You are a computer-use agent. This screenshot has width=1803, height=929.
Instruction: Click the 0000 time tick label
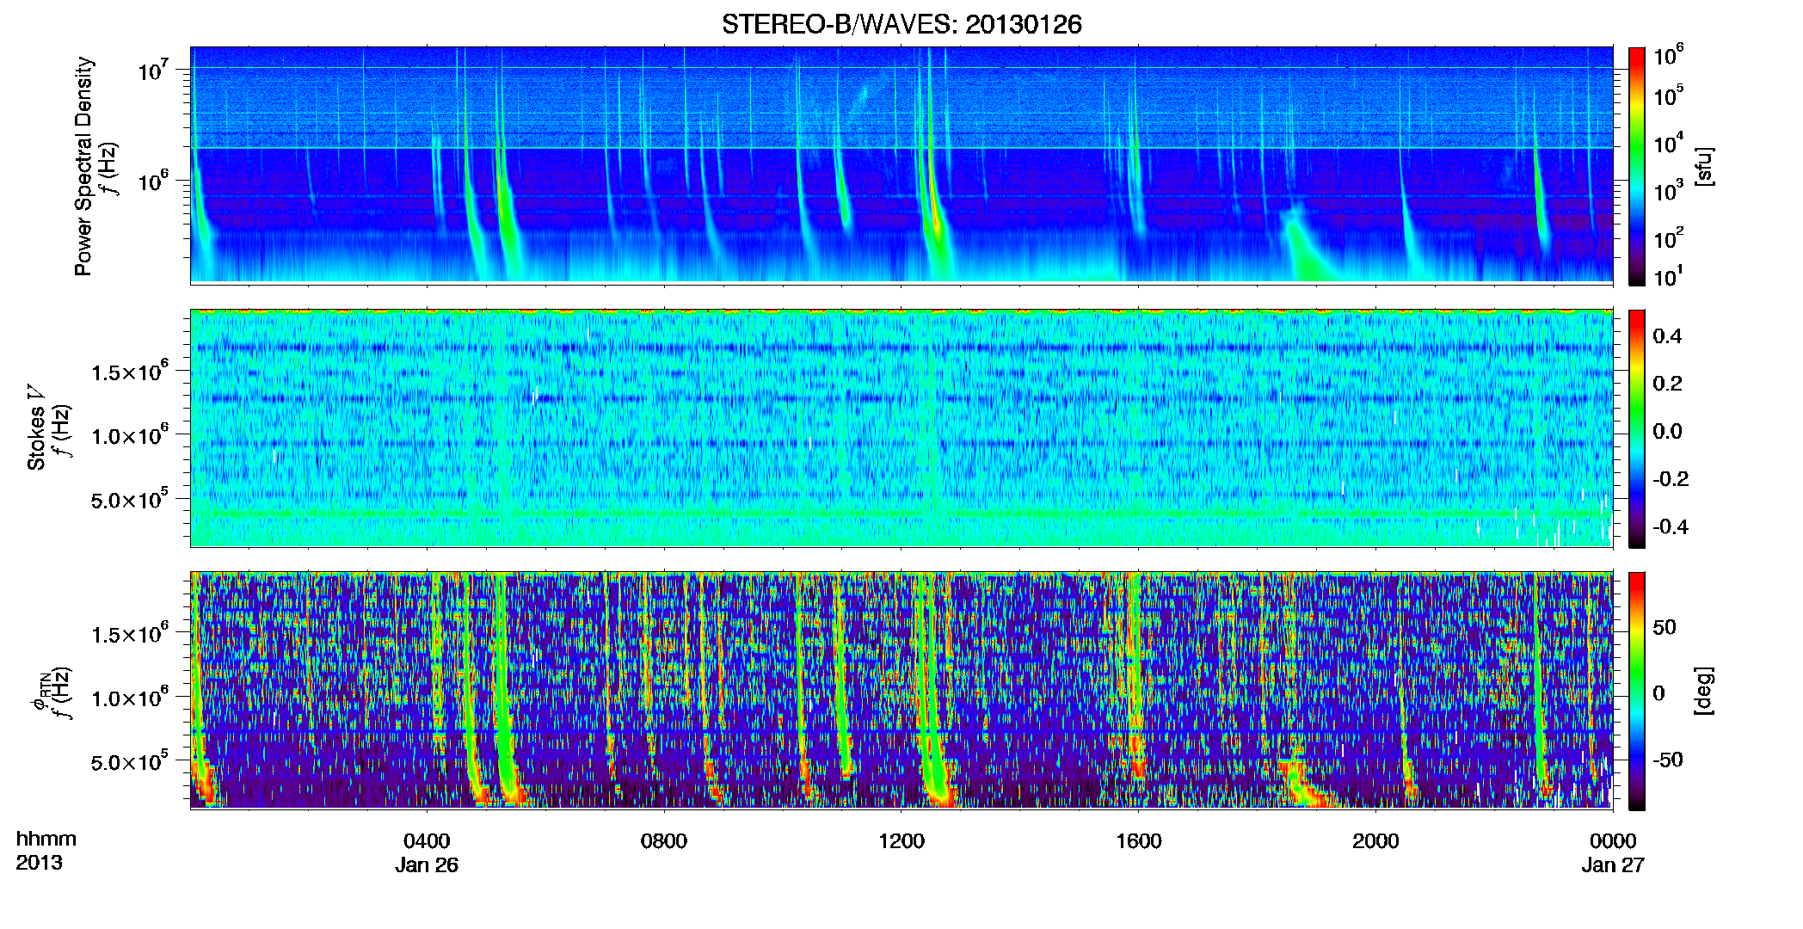click(x=1613, y=840)
